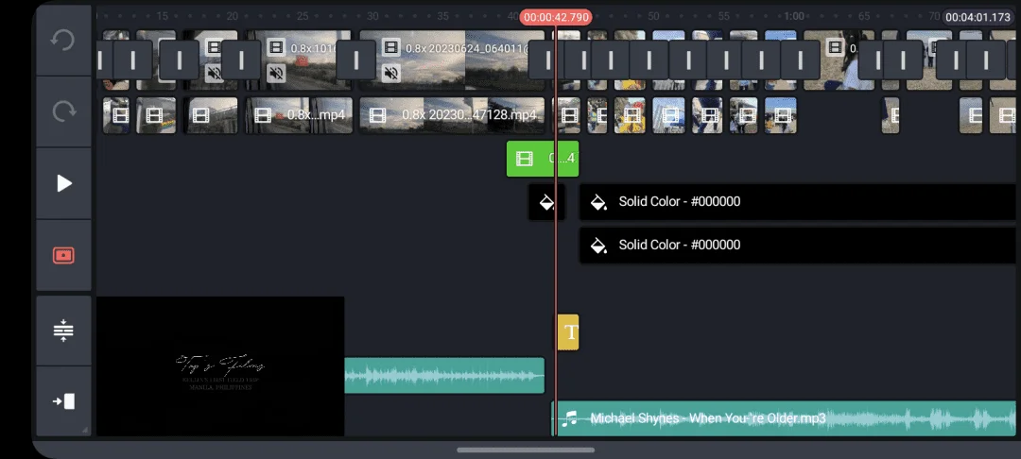Screen dimensions: 1021x459
Task: Select tall building thumbnail clip in layer track
Action: tap(668, 115)
